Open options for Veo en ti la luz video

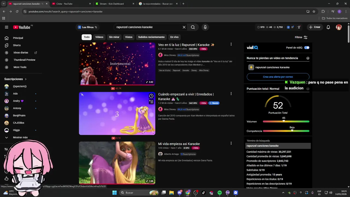(231, 44)
